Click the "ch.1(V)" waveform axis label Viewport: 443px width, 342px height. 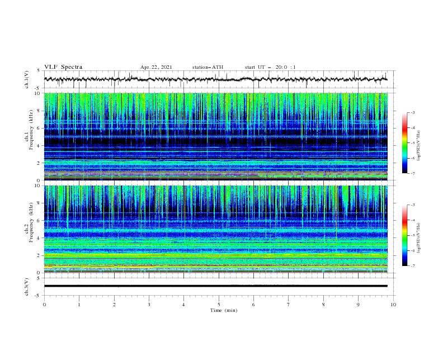coord(27,79)
